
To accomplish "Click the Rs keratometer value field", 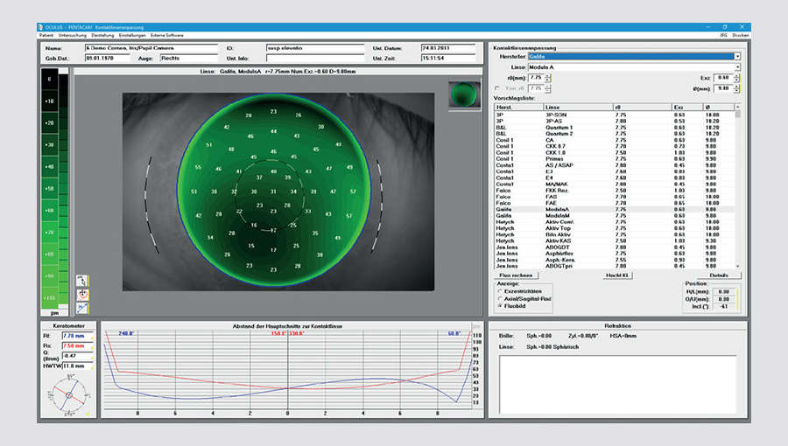I will pyautogui.click(x=77, y=346).
